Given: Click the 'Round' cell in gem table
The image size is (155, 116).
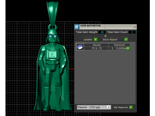Looking at the screenshot, I should [x=97, y=45].
